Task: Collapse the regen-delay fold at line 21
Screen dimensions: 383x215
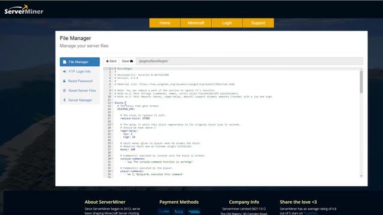Action: (113, 131)
